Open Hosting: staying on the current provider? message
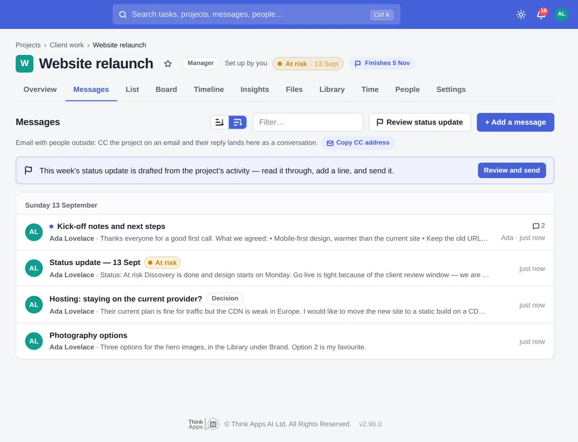Viewport: 578px width, 442px height. coord(285,305)
